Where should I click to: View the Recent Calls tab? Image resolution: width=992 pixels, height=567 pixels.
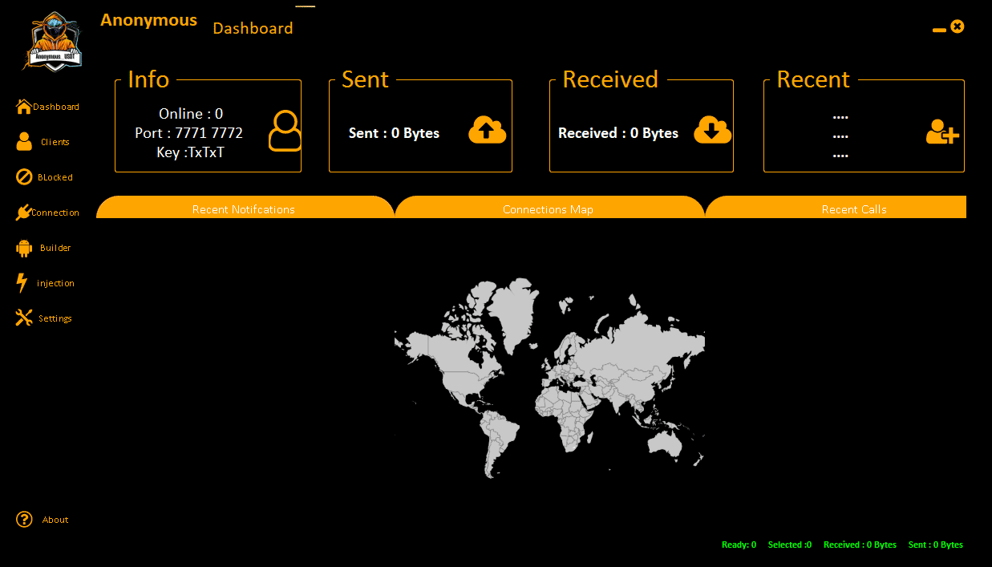[x=853, y=209]
